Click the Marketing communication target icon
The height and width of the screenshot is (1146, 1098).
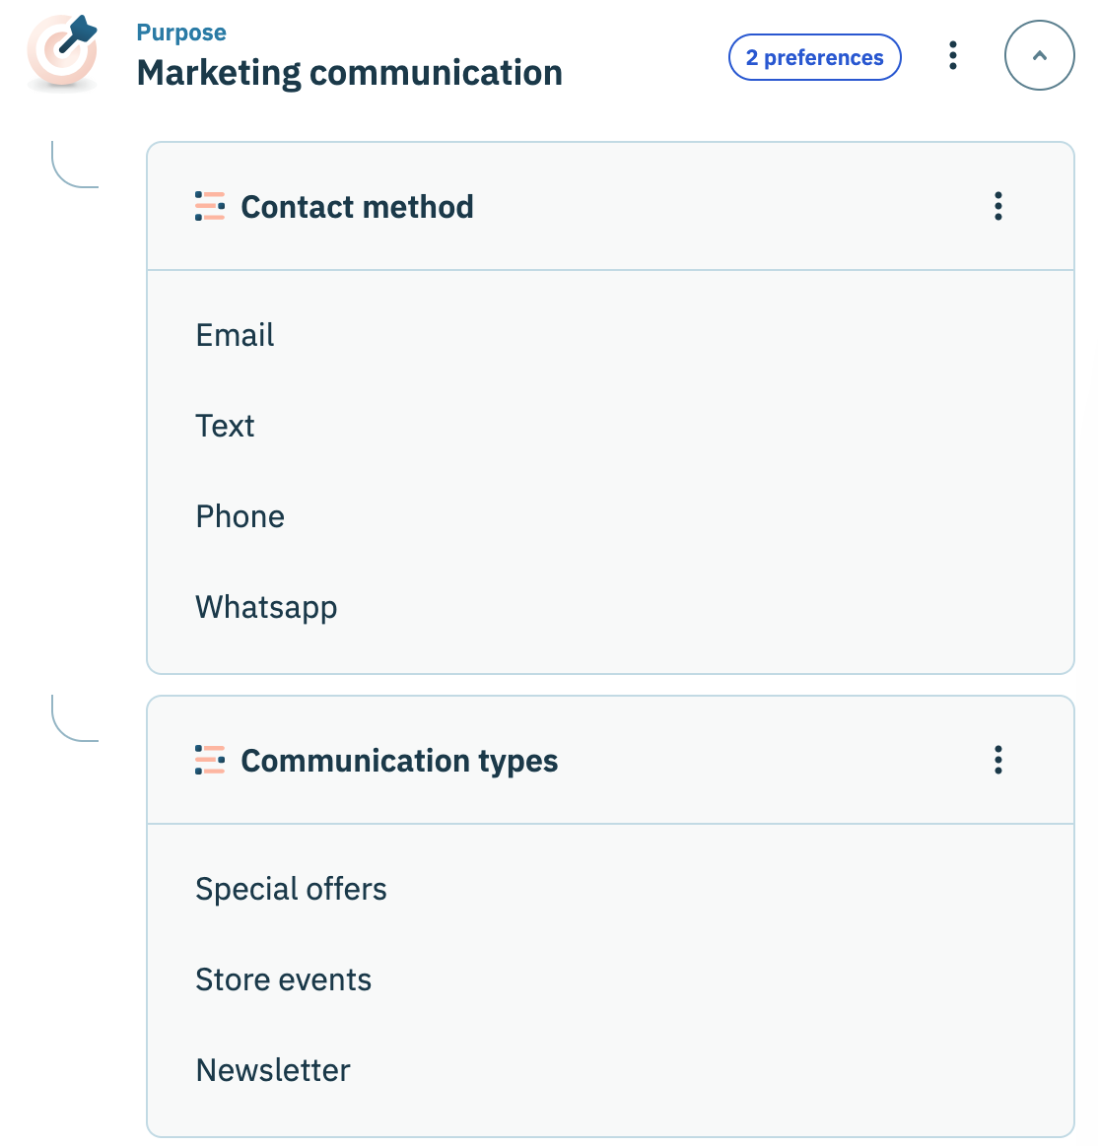pyautogui.click(x=63, y=53)
